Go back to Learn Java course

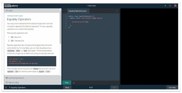pos(91,6)
